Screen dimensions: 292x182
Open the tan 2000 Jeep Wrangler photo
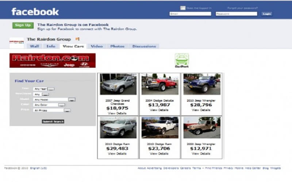[202, 128]
